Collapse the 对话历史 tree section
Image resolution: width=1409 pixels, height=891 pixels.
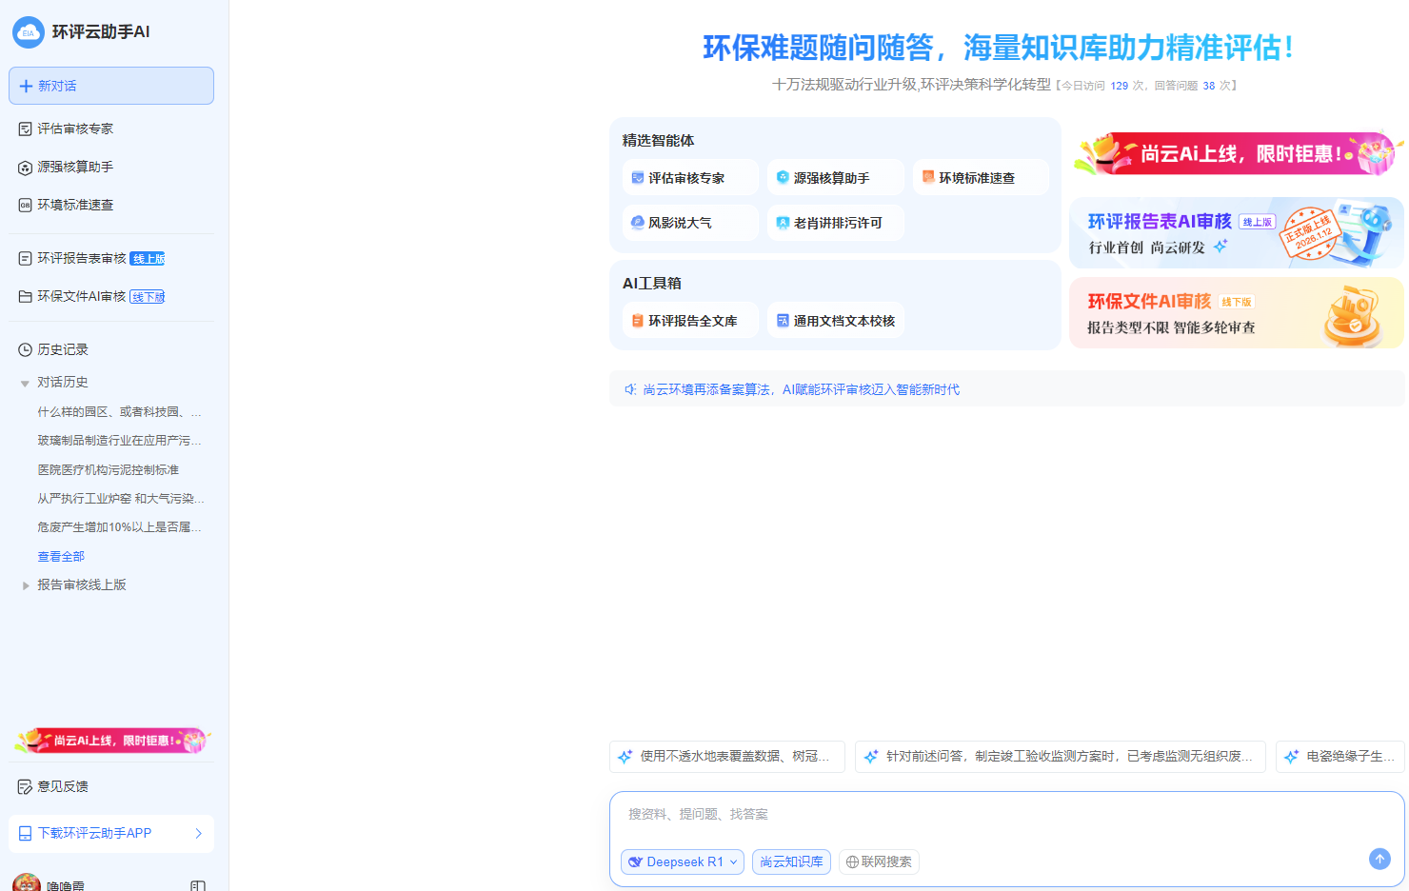click(x=25, y=383)
